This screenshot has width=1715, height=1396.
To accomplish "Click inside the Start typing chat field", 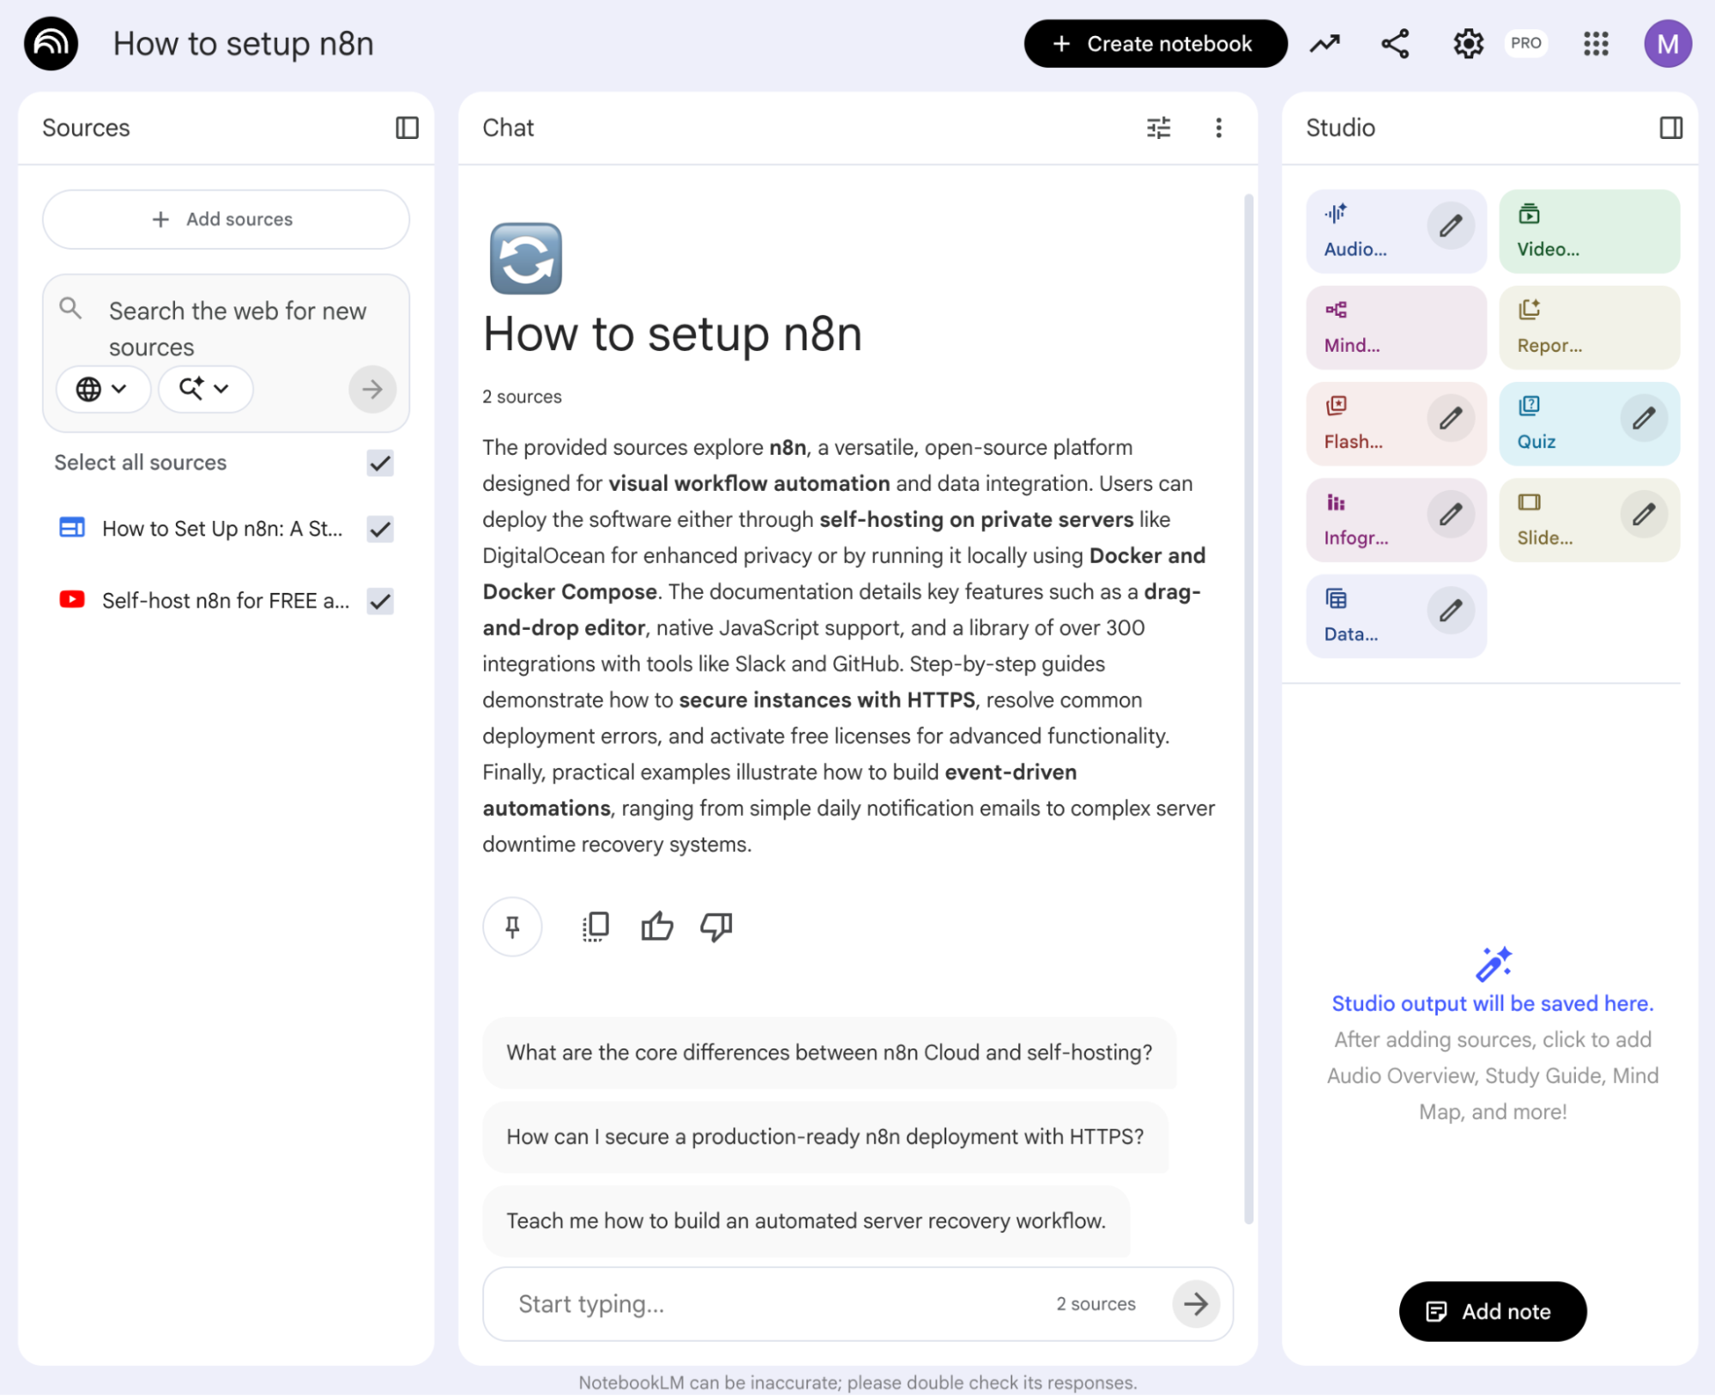I will point(729,1303).
